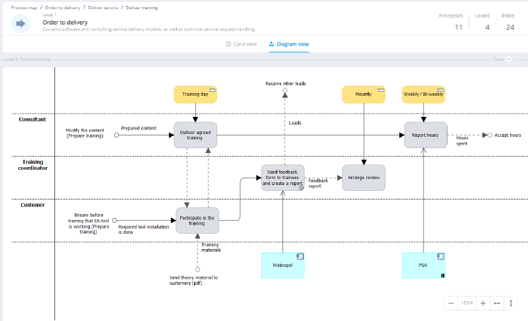The width and height of the screenshot is (528, 321).
Task: Fit diagram to height with vertical arrow
Action: pyautogui.click(x=510, y=303)
